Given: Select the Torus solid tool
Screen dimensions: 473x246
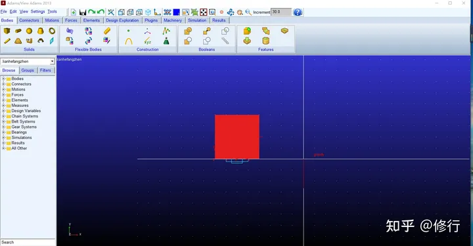Looking at the screenshot, I should point(52,31).
